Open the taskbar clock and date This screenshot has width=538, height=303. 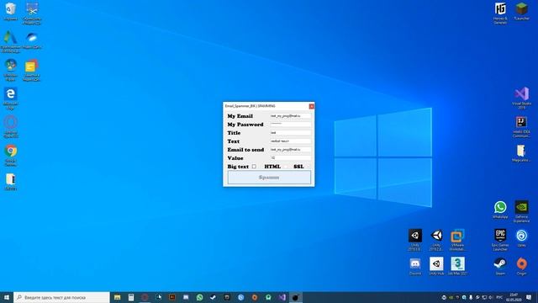point(514,297)
